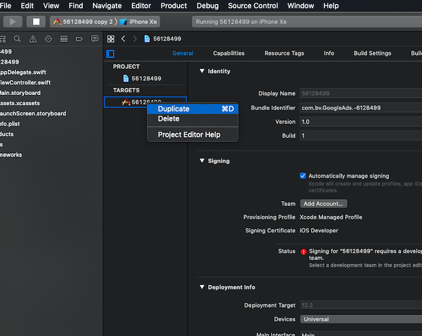Collapse the Deployment Info section
Image resolution: width=422 pixels, height=336 pixels.
pyautogui.click(x=202, y=287)
